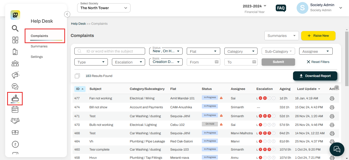Print complaint 470 using printer icon
This screenshot has width=349, height=160.
coord(332,125)
